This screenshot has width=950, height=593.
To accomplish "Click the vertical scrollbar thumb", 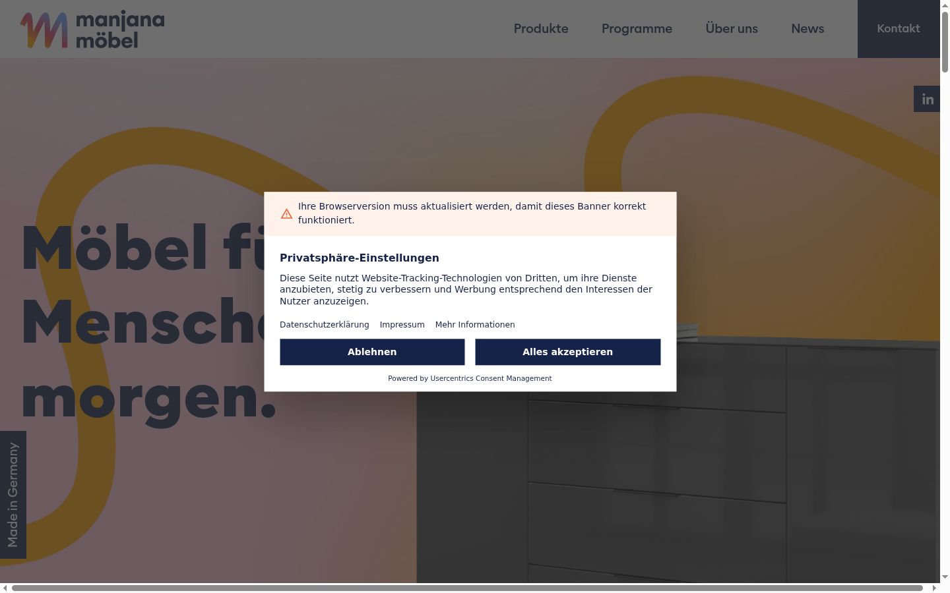I will [x=945, y=41].
